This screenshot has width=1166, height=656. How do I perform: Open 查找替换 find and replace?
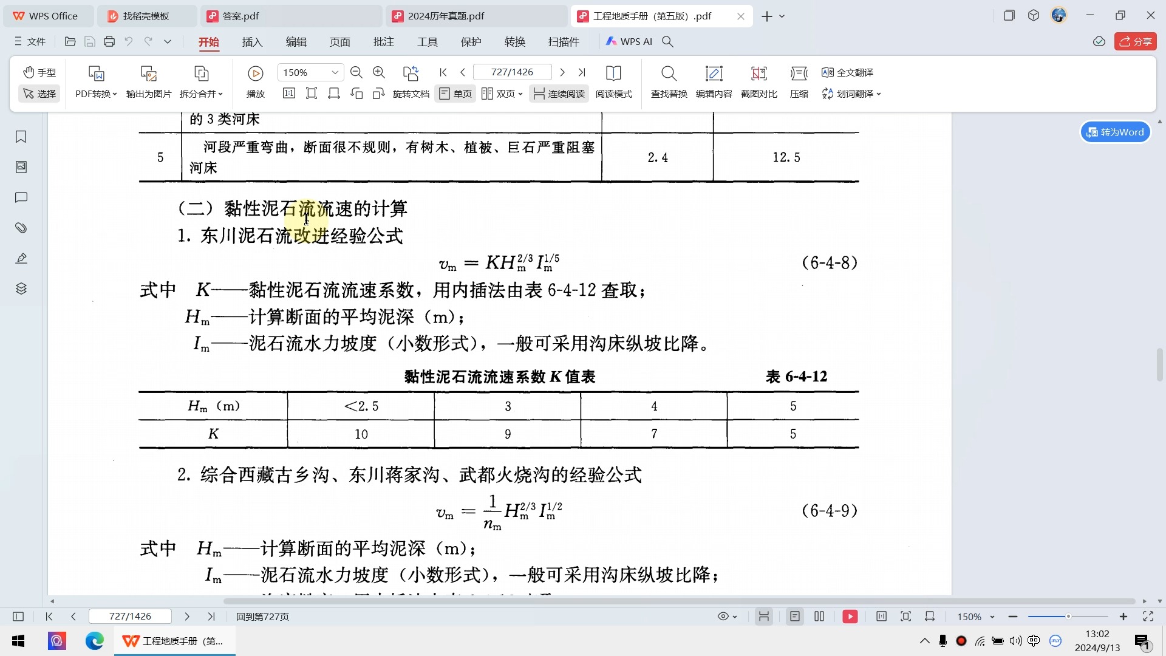(x=669, y=81)
